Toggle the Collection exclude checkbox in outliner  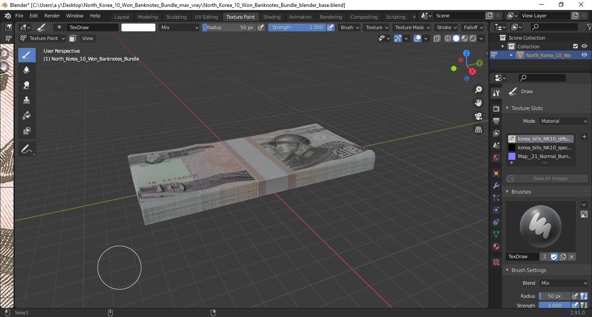[575, 46]
